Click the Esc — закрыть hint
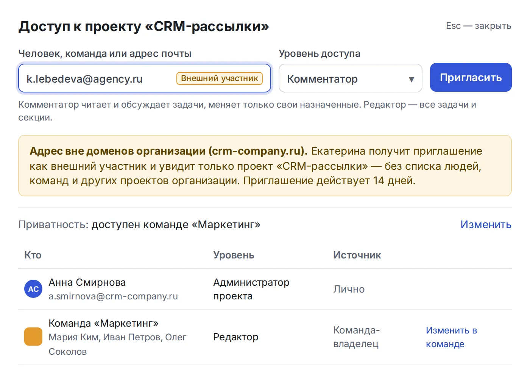This screenshot has height=382, width=530. [479, 26]
